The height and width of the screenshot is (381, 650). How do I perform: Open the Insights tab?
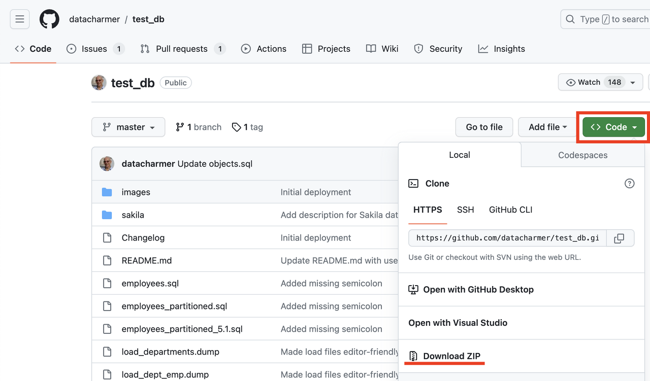point(502,49)
